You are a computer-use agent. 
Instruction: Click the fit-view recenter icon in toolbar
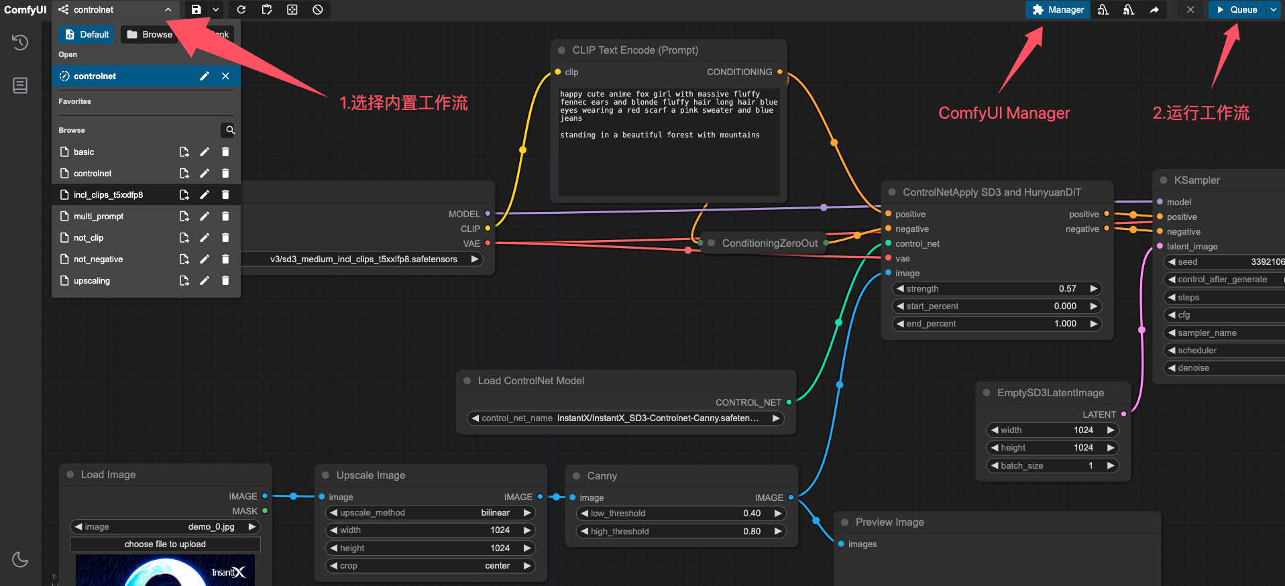click(x=292, y=9)
